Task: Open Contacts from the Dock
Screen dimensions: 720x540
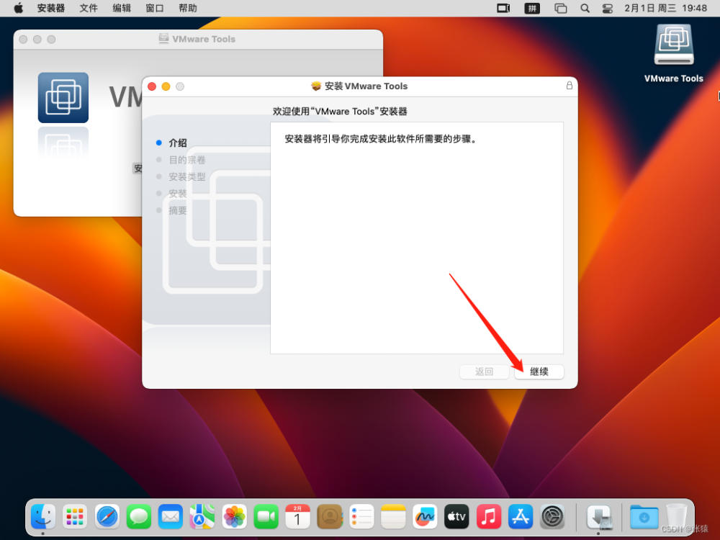Action: point(330,516)
